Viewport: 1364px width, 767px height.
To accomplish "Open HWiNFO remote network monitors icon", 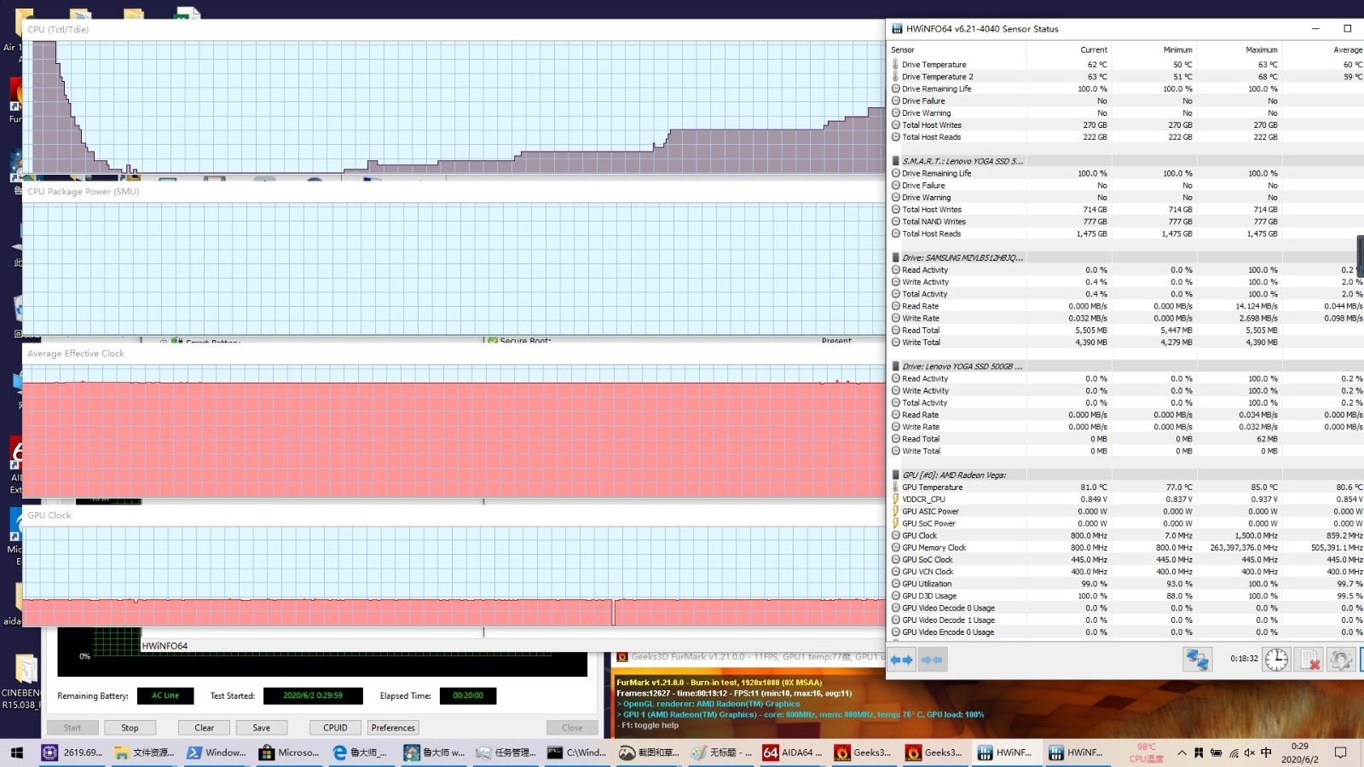I will [x=1198, y=660].
